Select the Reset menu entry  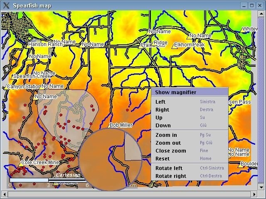point(190,159)
